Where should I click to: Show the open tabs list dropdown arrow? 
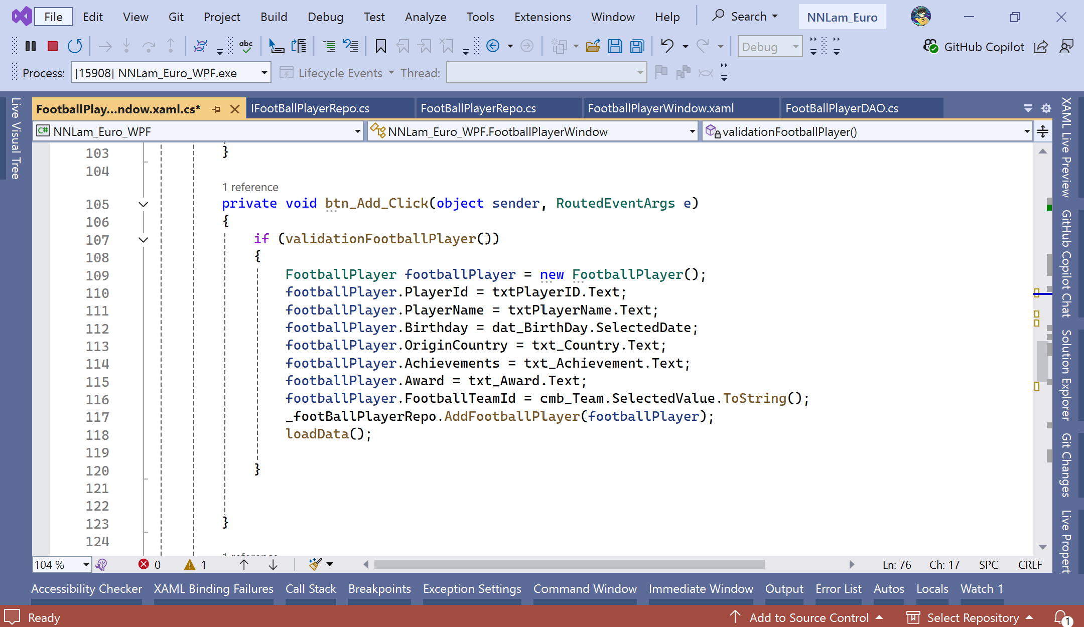[x=1028, y=108]
